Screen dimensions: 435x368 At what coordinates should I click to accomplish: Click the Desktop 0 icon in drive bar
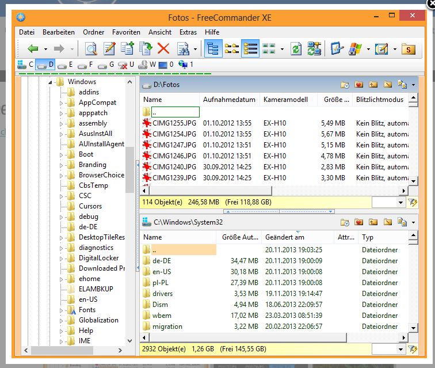[x=166, y=65]
